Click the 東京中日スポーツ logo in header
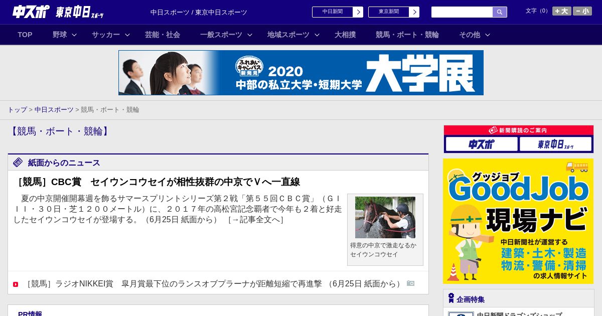Viewport: 602px width, 316px height. point(79,12)
